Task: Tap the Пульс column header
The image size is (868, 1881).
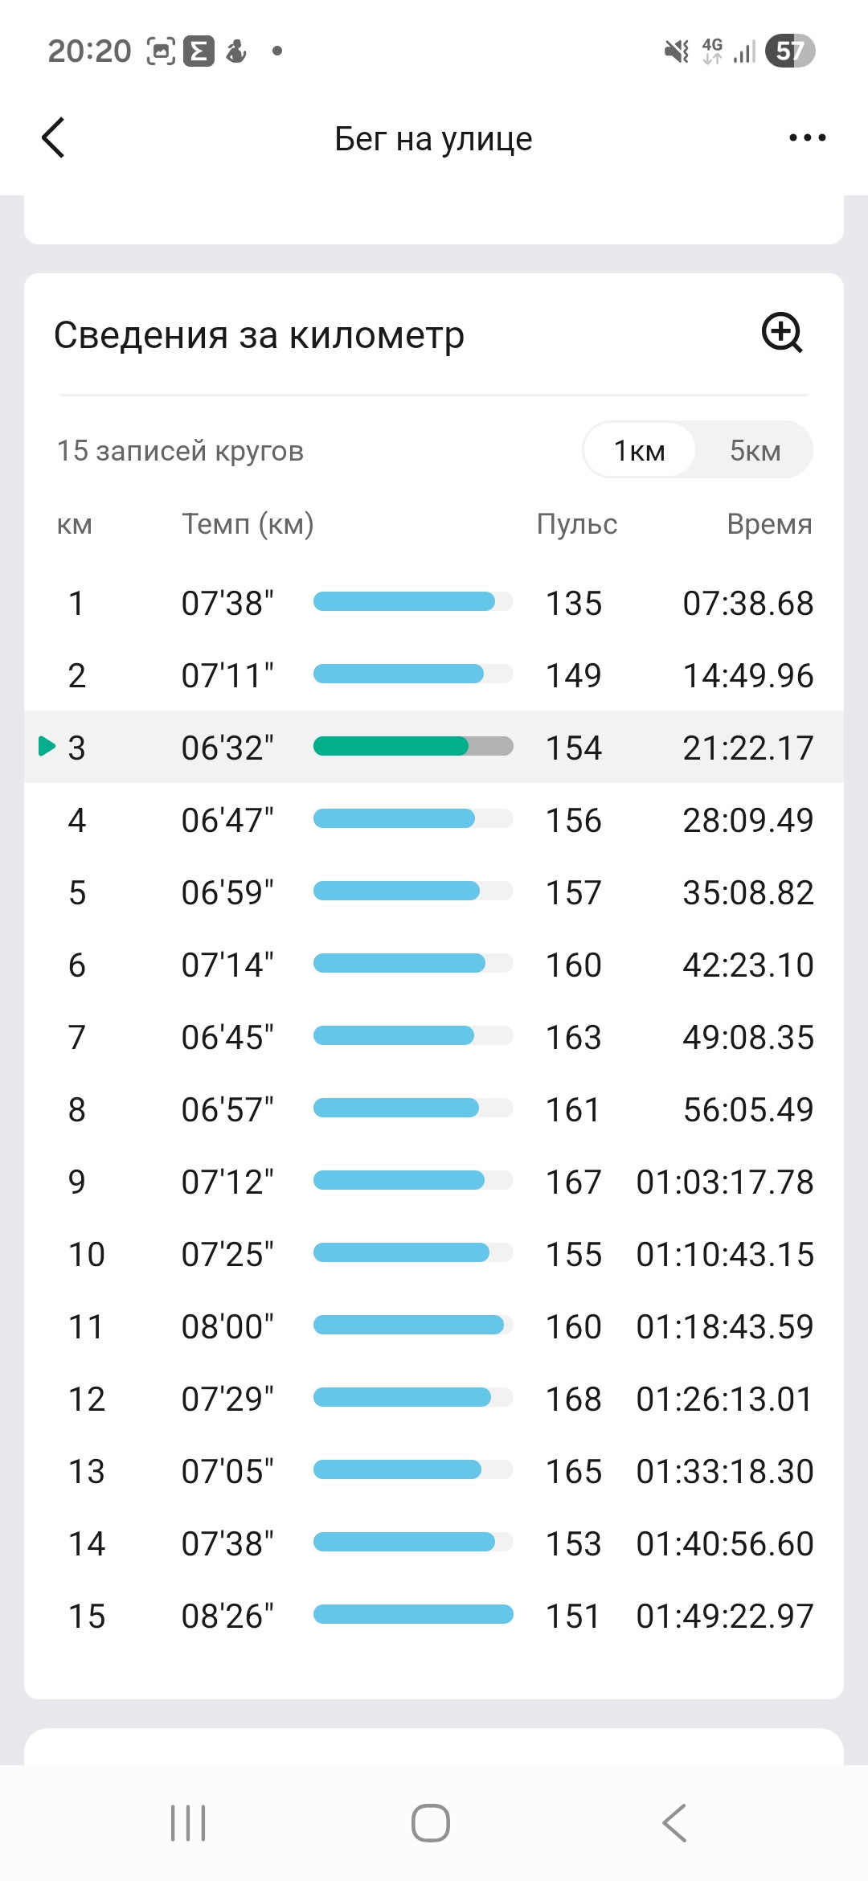Action: click(577, 524)
